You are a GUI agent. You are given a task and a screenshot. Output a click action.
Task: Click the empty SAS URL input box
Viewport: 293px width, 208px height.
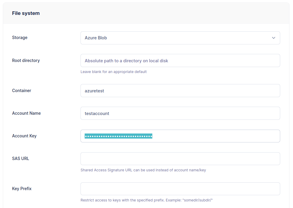point(180,159)
